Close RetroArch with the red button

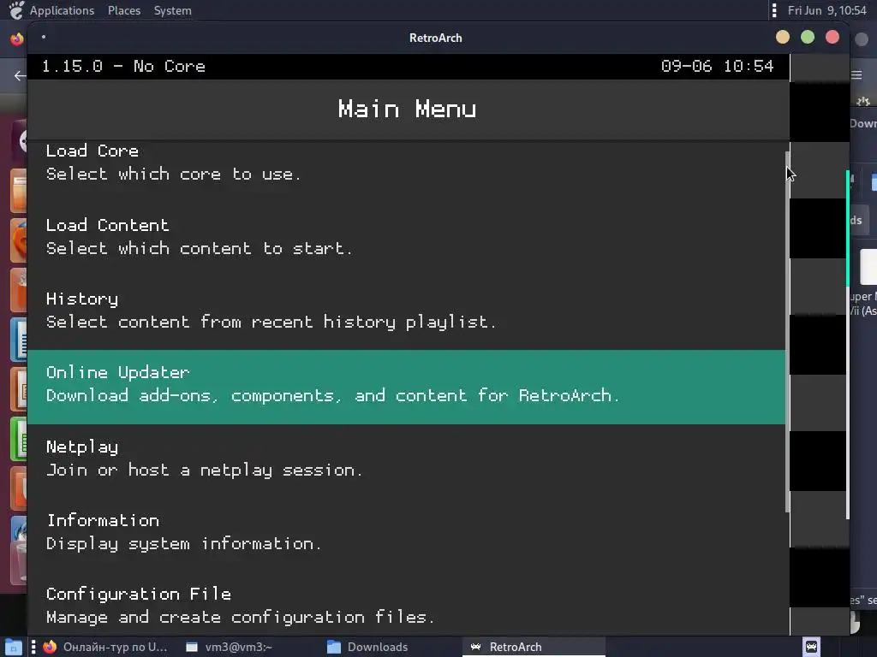click(832, 38)
